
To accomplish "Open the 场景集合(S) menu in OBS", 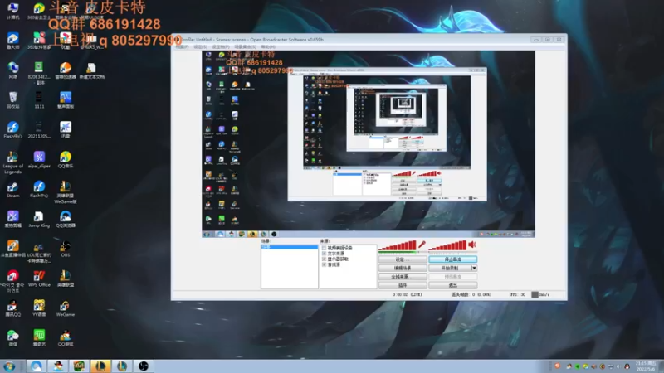I will tap(245, 46).
